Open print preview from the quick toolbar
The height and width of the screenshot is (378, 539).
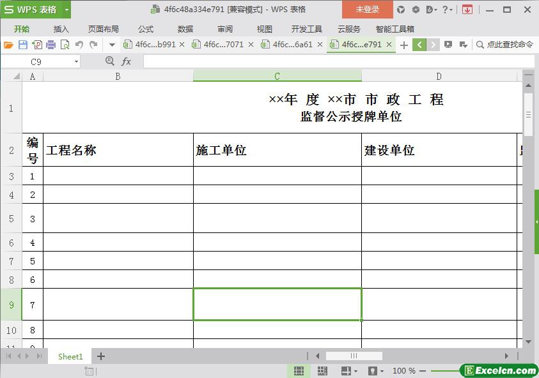point(65,45)
